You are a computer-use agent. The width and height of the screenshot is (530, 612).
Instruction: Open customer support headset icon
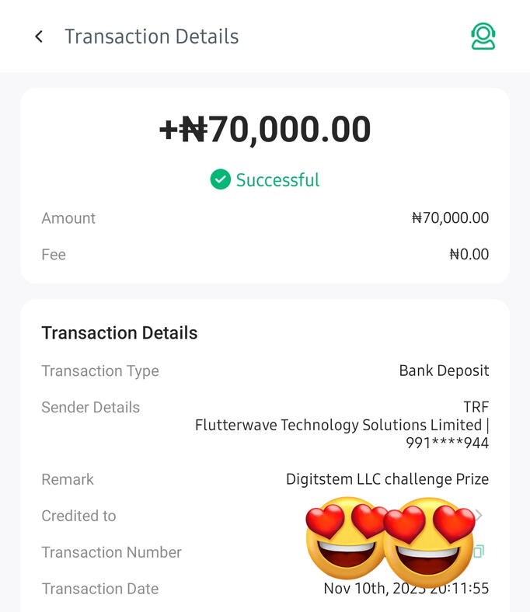(483, 37)
